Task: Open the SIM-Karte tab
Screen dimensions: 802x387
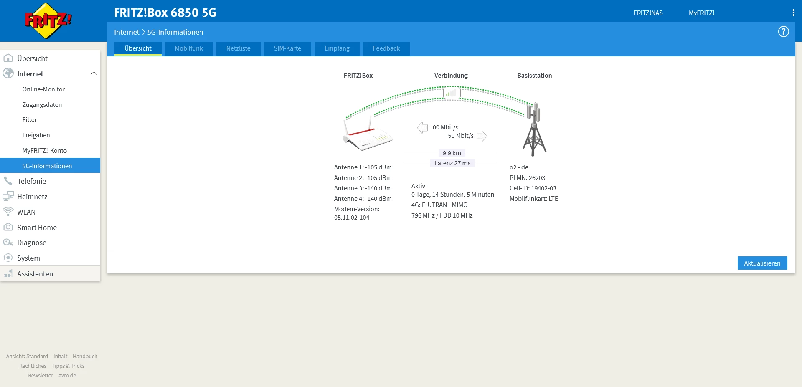Action: click(287, 48)
